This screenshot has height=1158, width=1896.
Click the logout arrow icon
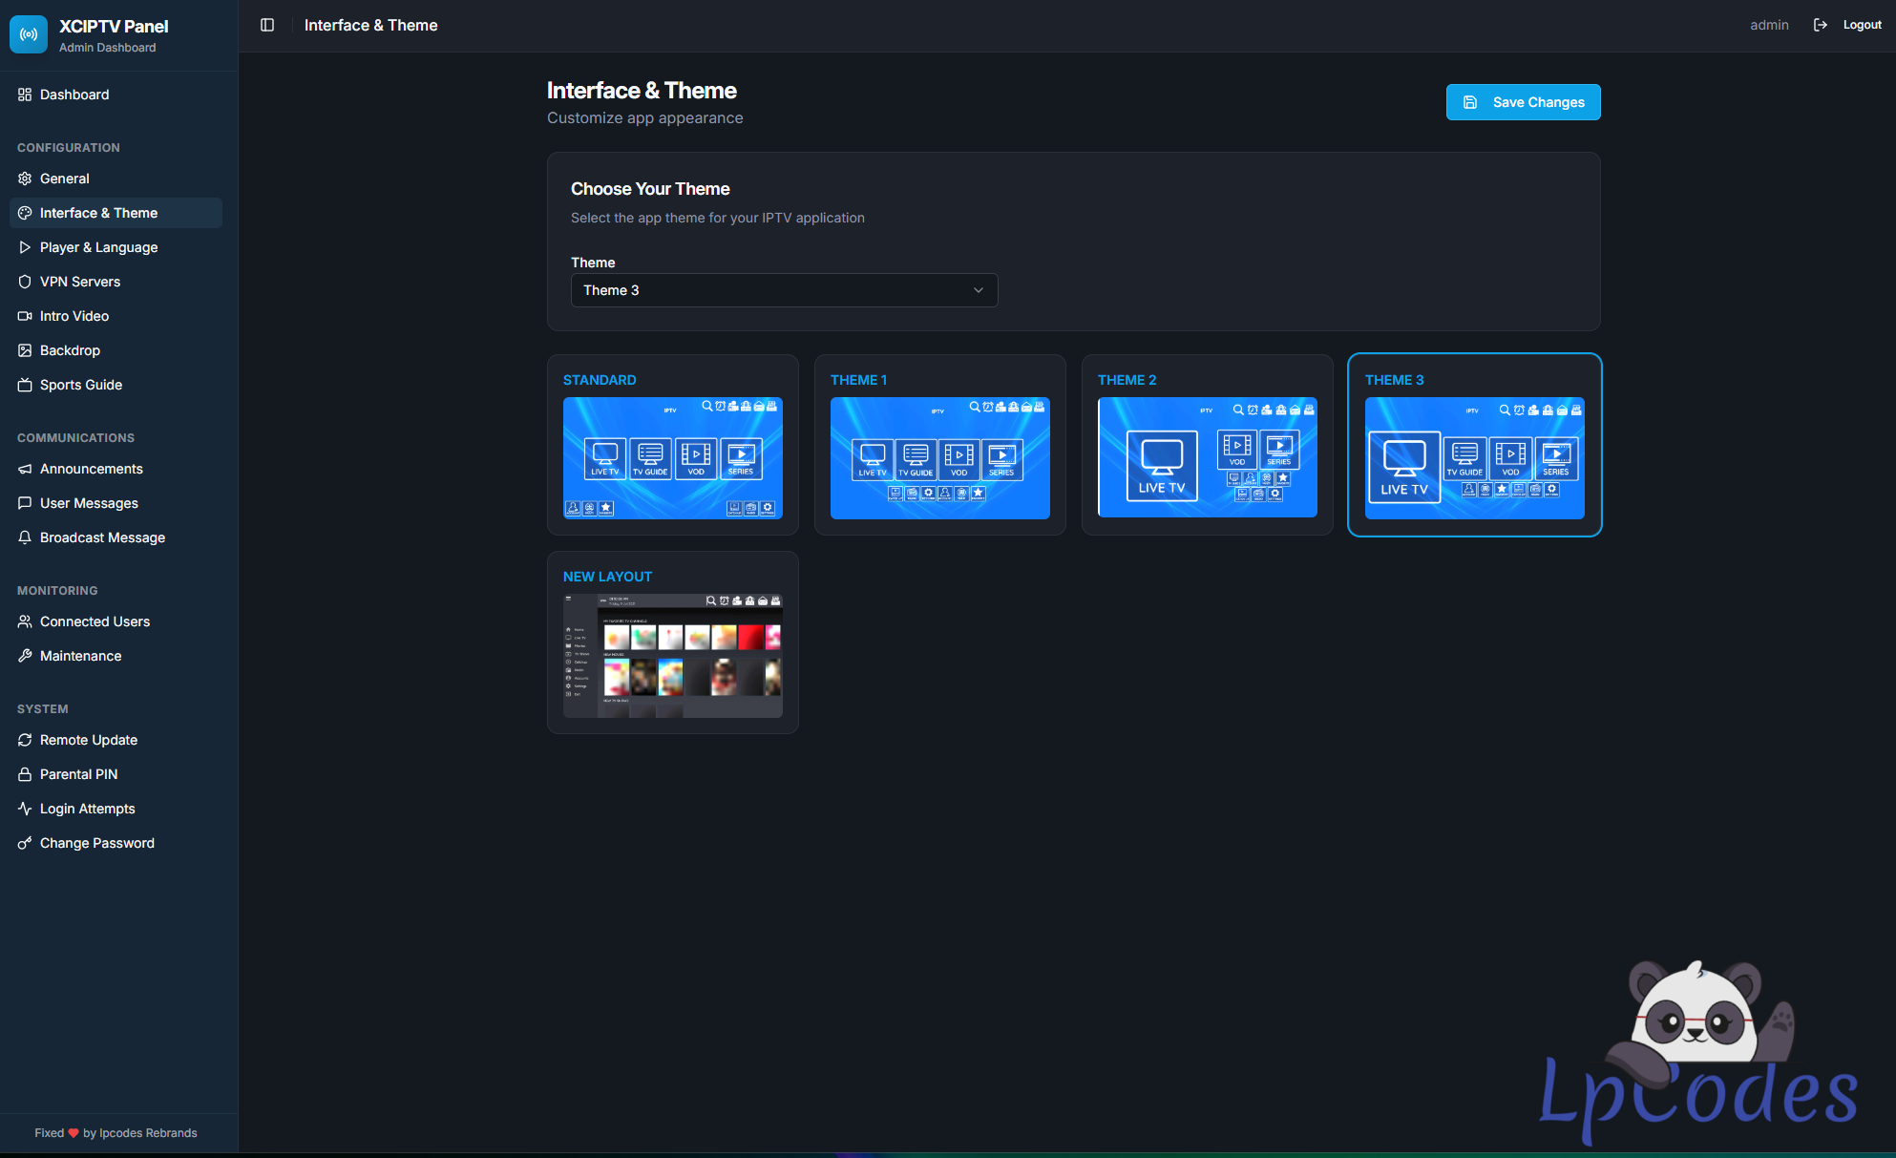(1820, 25)
